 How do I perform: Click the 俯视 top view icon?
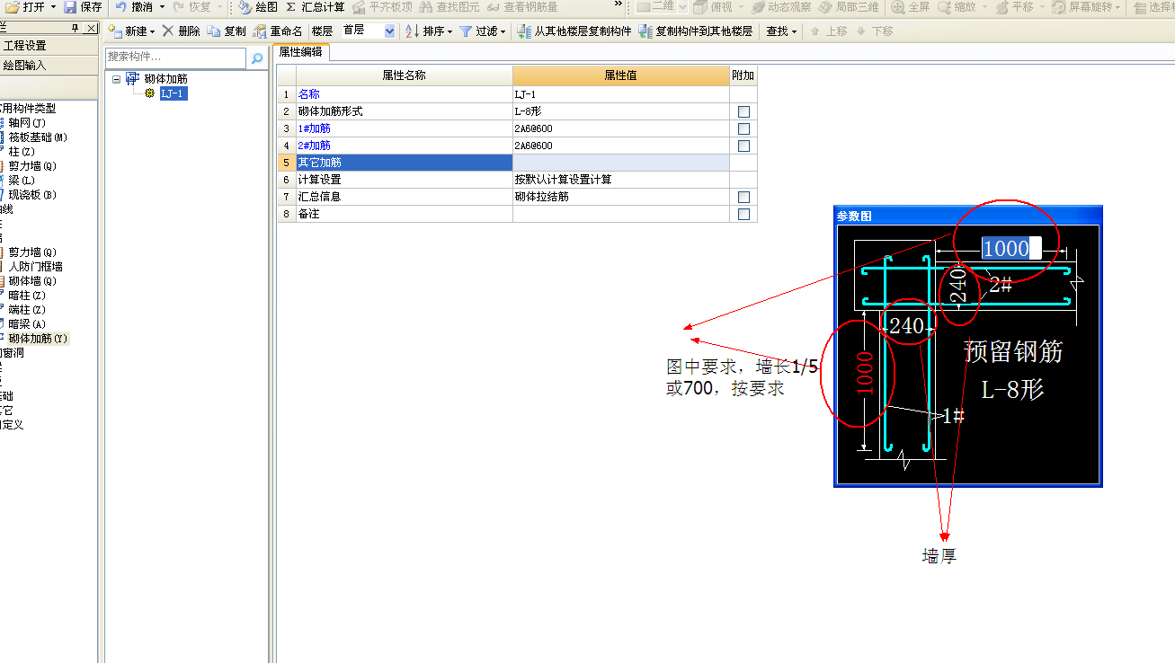click(x=699, y=7)
